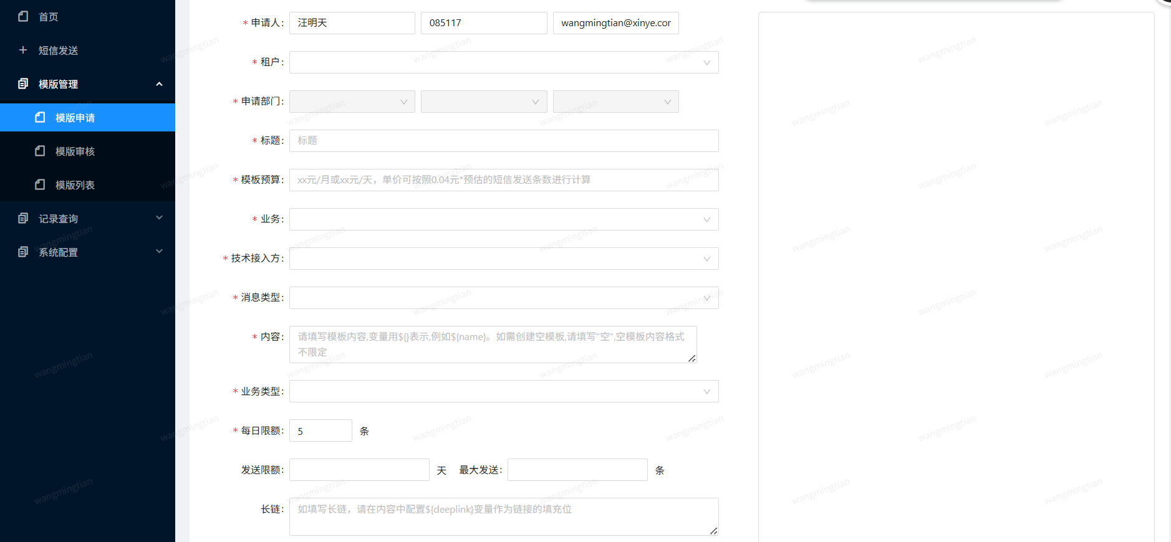Open 模版列表 submenu item
1171x542 pixels.
(x=87, y=185)
